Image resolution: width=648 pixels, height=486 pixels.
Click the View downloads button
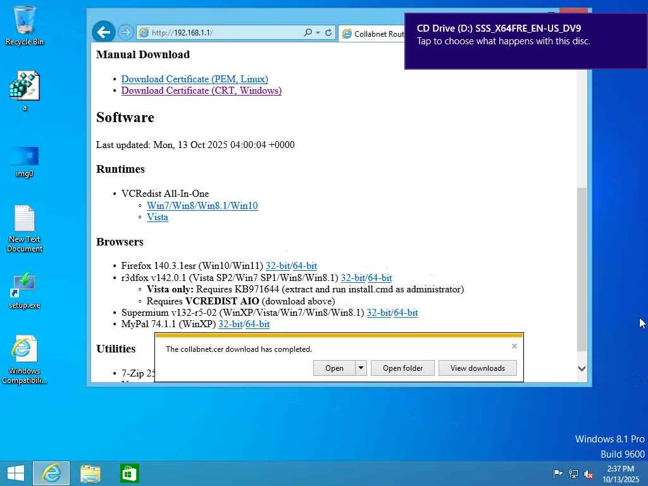pyautogui.click(x=477, y=368)
